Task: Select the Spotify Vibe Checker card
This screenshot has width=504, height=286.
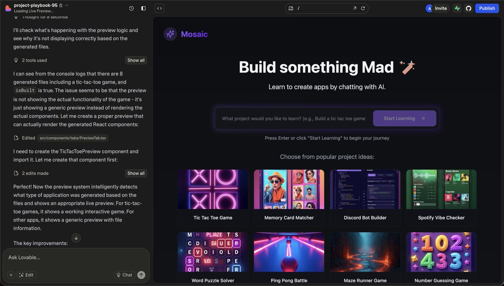Action: coord(441,198)
